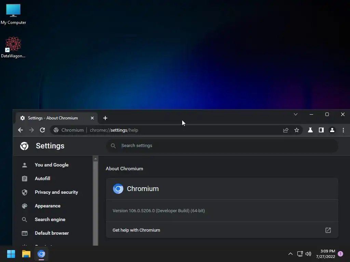
Task: Click the person icon beside You and Google
Action: click(25, 165)
